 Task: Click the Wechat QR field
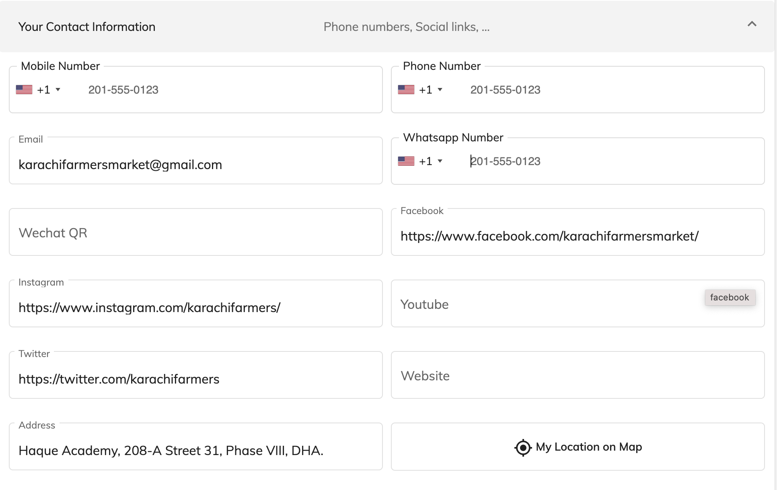[x=195, y=232]
